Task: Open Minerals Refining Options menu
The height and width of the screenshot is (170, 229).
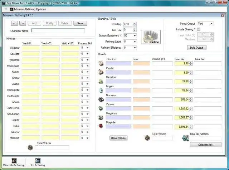Action: (x=28, y=9)
